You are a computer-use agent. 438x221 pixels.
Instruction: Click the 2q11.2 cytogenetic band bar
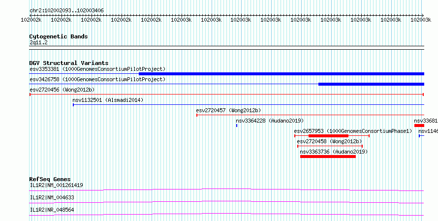pos(226,48)
